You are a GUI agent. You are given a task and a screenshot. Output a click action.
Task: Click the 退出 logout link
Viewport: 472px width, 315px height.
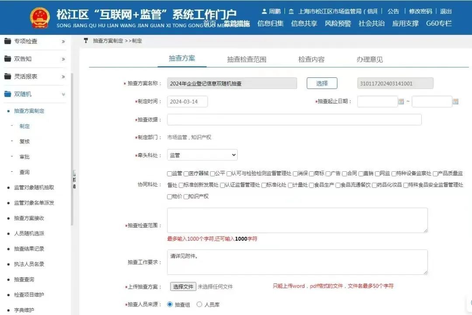pos(446,11)
